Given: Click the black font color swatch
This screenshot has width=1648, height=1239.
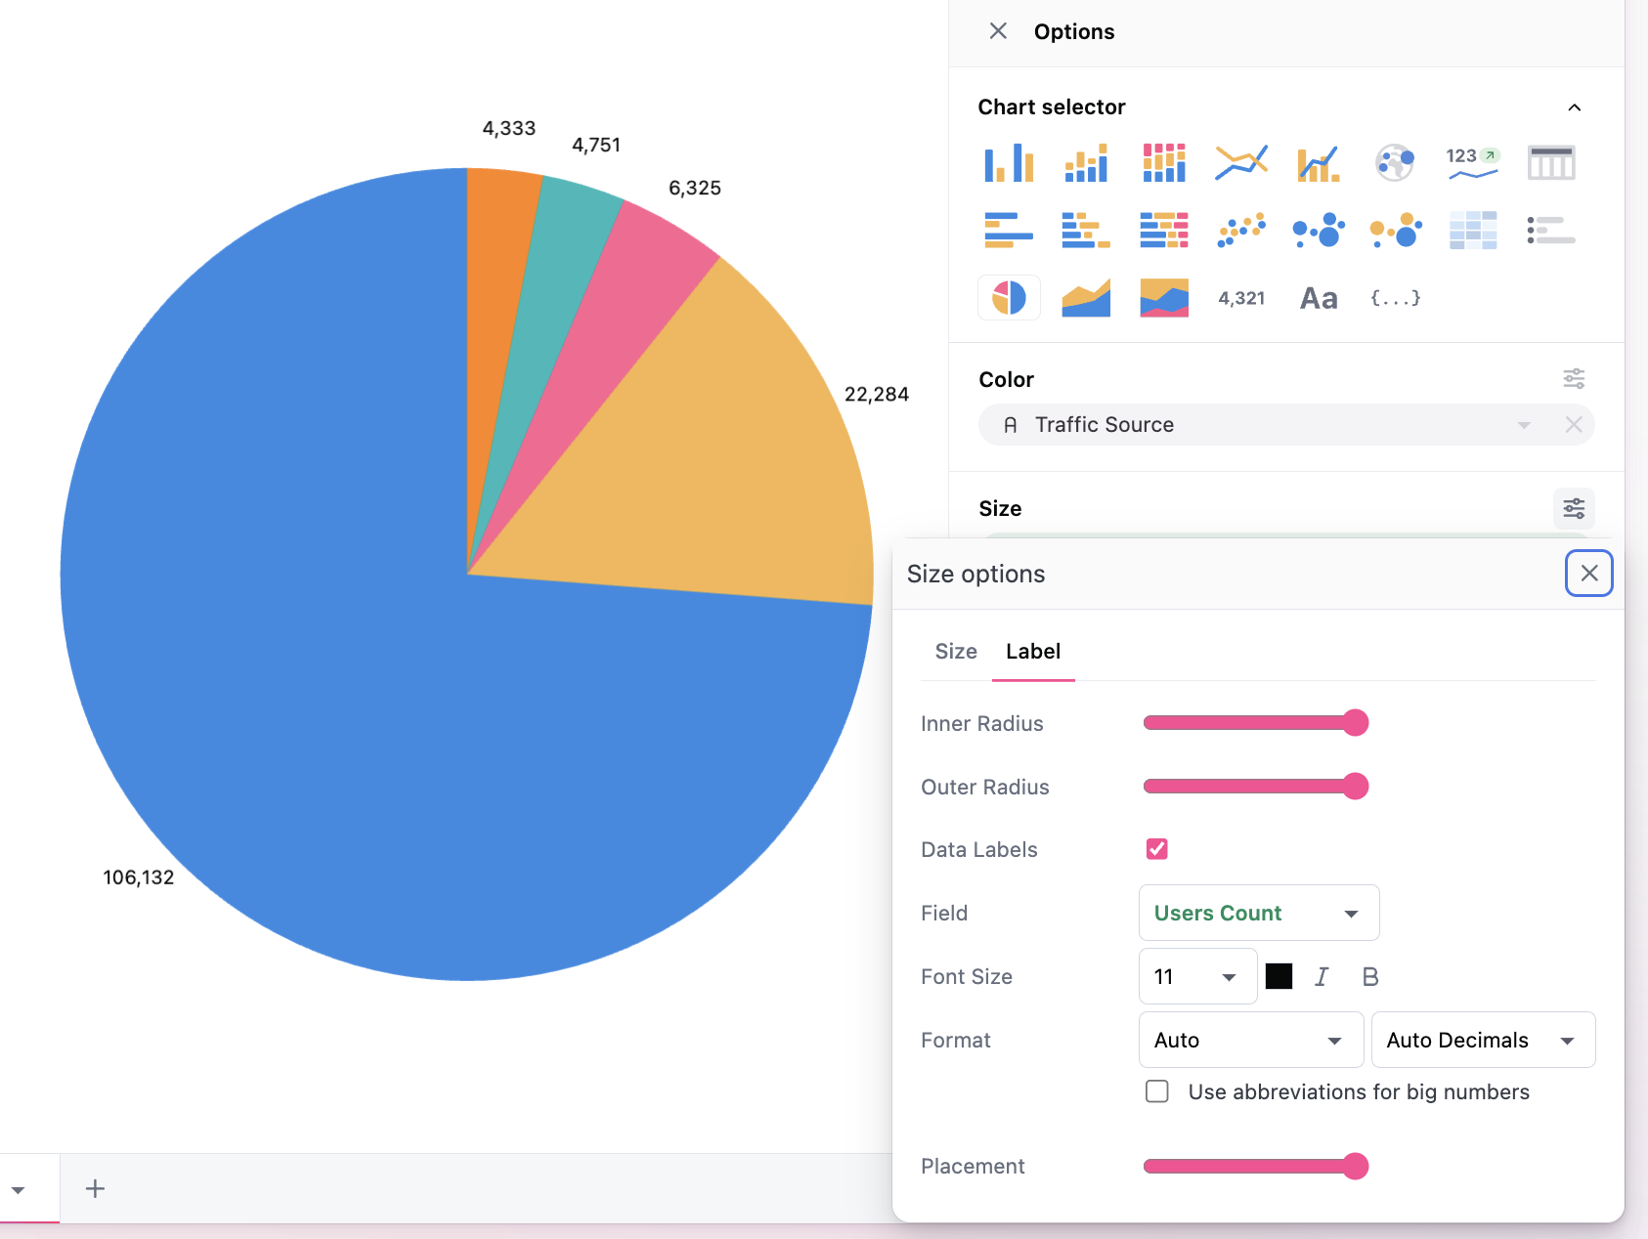Looking at the screenshot, I should tap(1279, 976).
